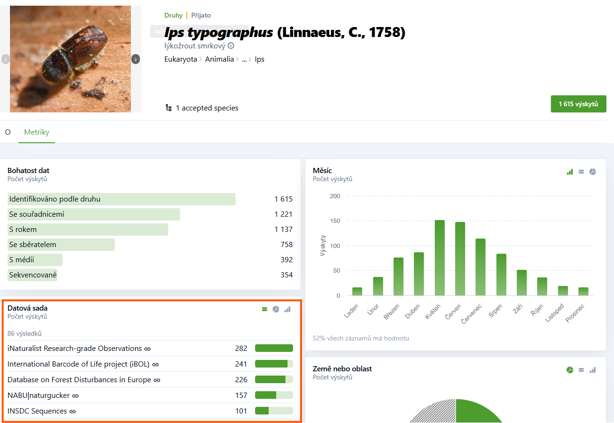Click the iNaturalist row progress bar

[274, 349]
